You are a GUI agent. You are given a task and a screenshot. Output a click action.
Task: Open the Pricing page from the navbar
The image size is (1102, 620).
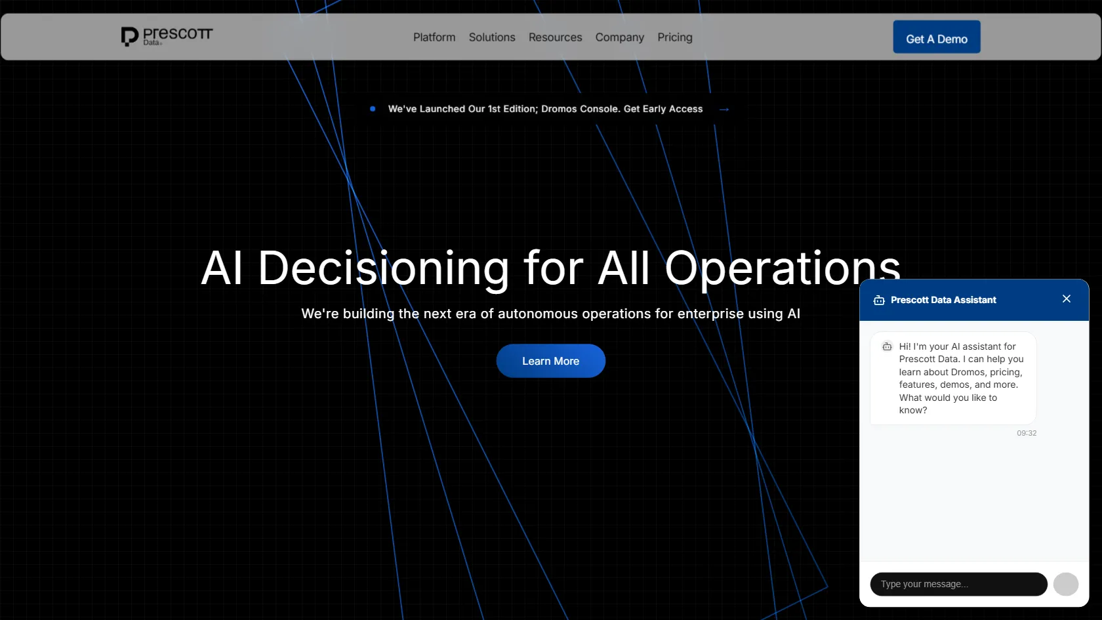(674, 37)
